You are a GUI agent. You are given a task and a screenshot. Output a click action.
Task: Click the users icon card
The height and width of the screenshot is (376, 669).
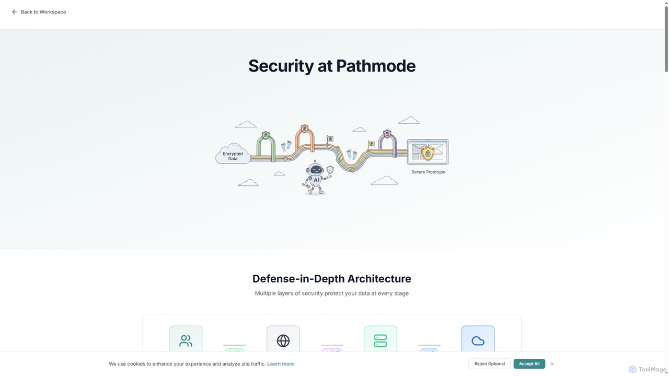186,339
